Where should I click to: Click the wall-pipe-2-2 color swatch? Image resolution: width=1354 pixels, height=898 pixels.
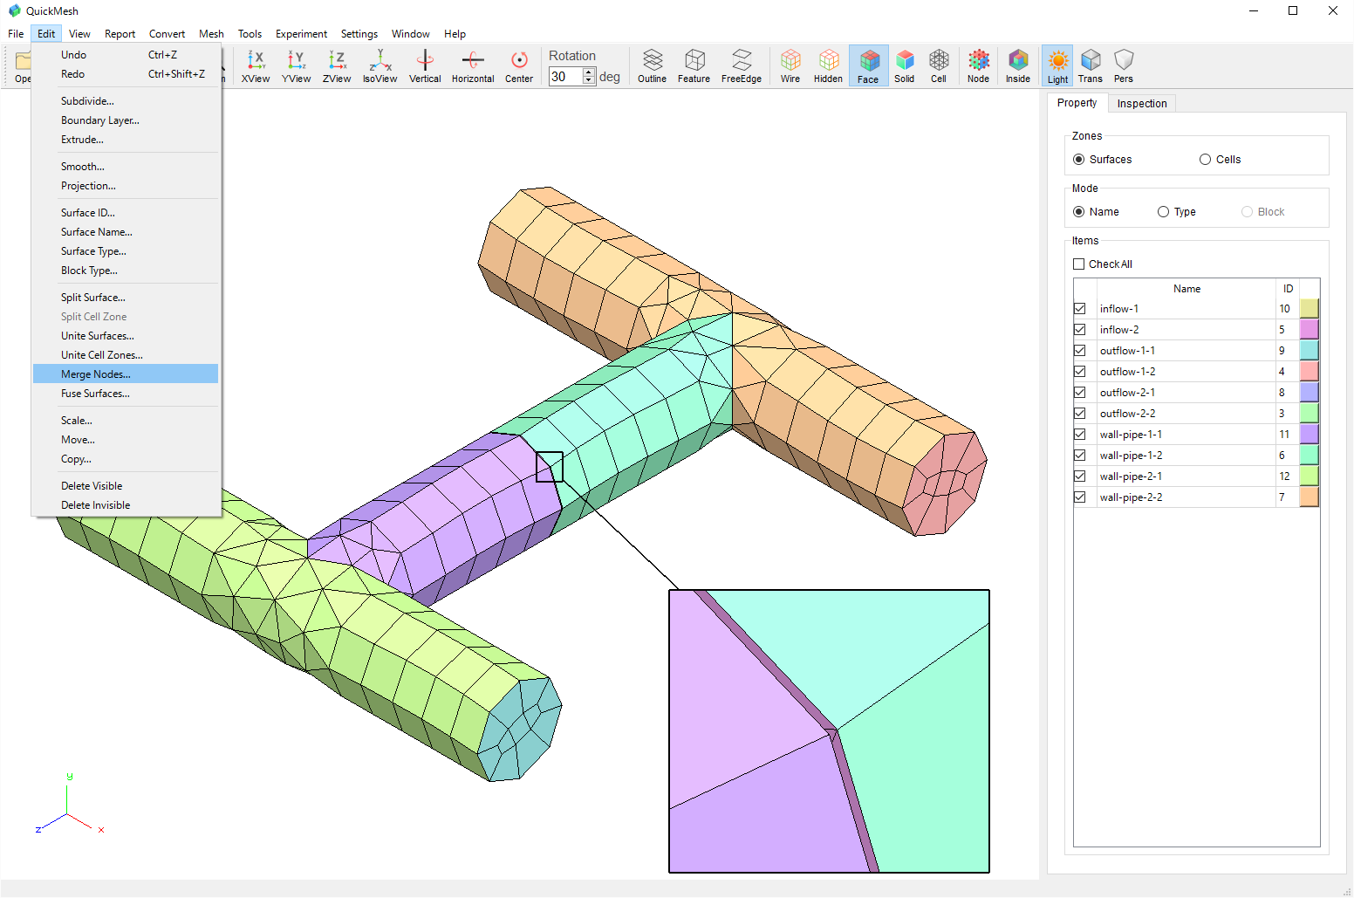click(1309, 497)
